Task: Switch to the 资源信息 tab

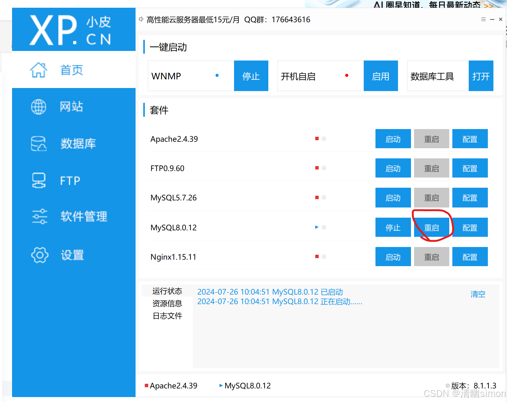Action: [x=167, y=303]
